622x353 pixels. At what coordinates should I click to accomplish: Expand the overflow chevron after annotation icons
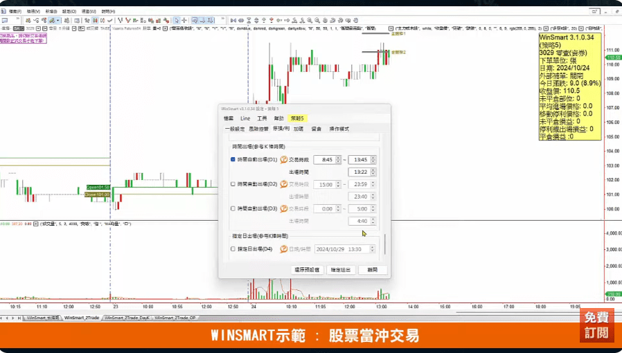[x=222, y=18]
